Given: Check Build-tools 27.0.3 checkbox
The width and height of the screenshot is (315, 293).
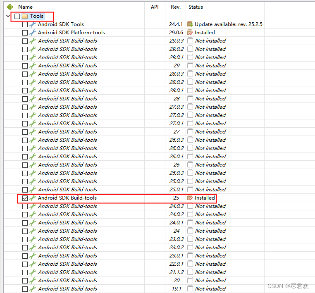Looking at the screenshot, I should [25, 107].
